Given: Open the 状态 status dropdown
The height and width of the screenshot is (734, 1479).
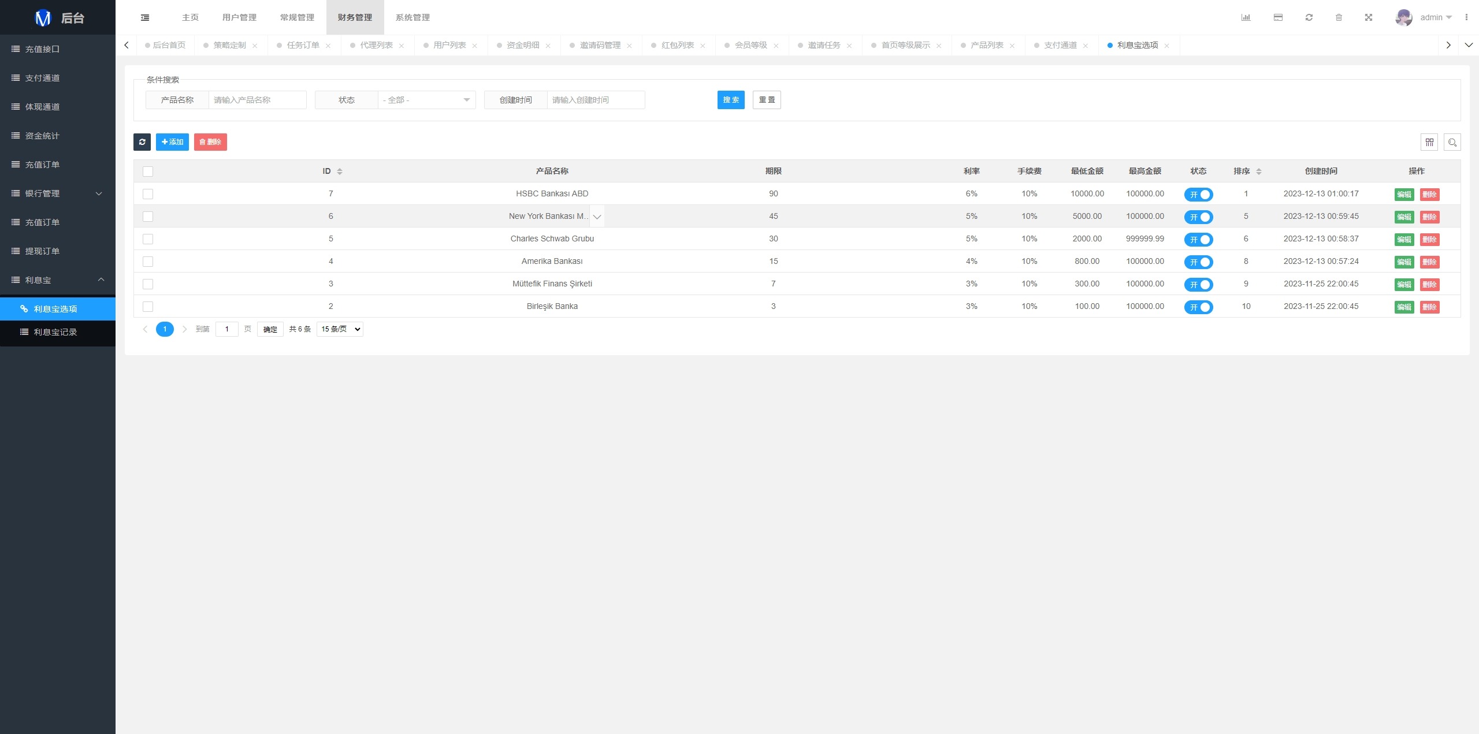Looking at the screenshot, I should (426, 100).
